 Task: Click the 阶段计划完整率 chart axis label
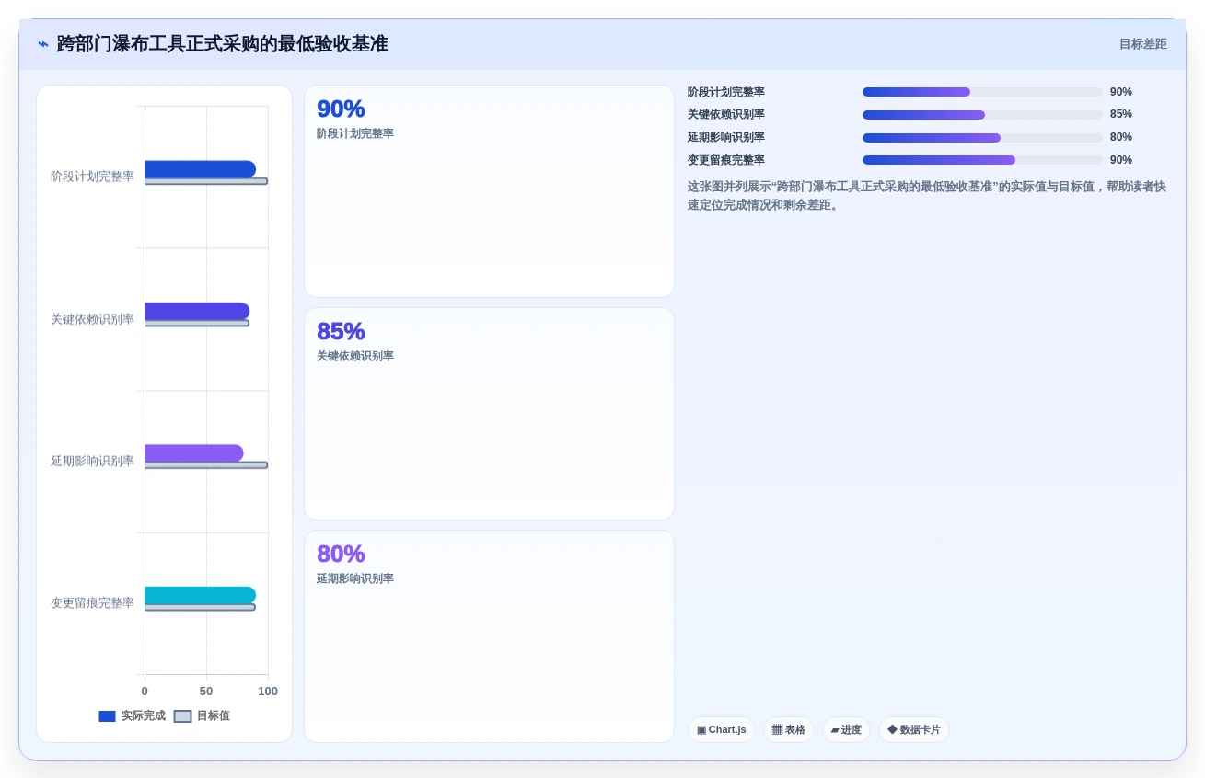(x=92, y=177)
